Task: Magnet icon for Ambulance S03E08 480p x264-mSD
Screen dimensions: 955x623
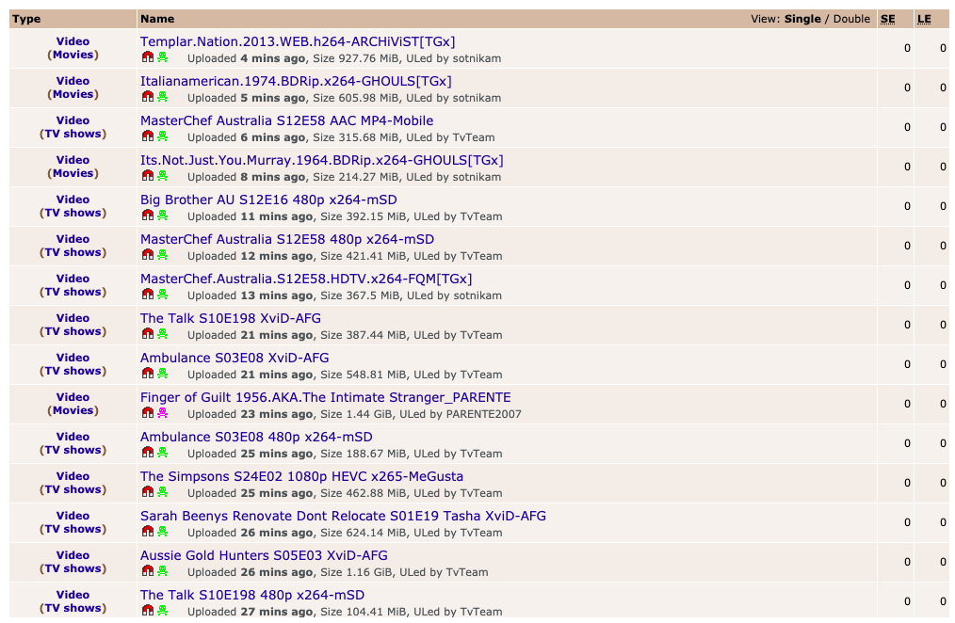Action: [147, 453]
